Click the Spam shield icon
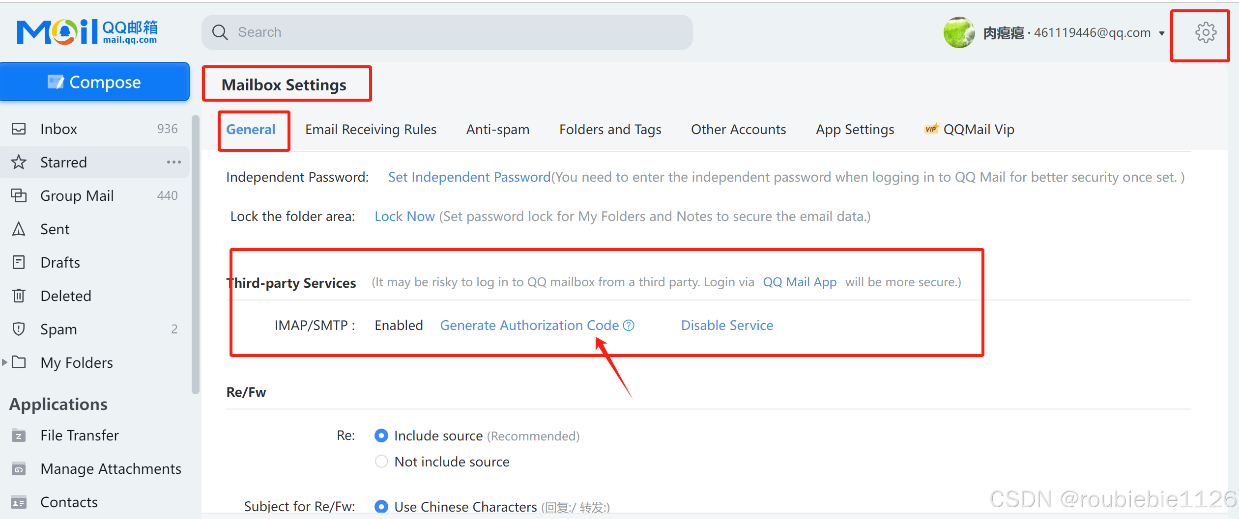The height and width of the screenshot is (519, 1239). [19, 329]
